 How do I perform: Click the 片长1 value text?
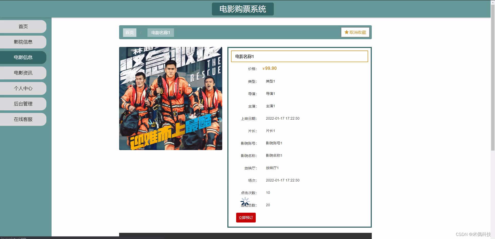(270, 131)
